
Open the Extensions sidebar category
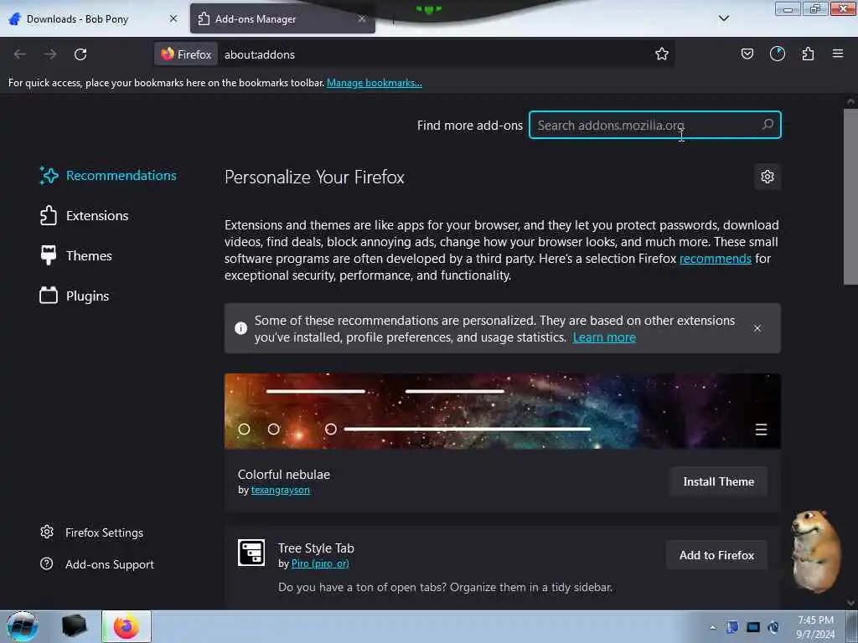click(84, 215)
